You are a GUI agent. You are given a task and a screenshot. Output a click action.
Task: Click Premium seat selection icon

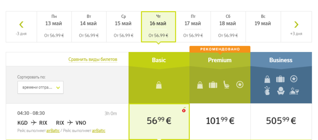(x=226, y=85)
